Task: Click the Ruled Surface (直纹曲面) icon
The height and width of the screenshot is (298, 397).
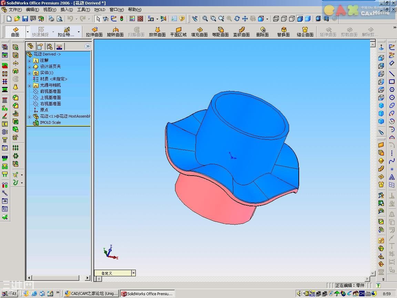Action: pos(241,32)
